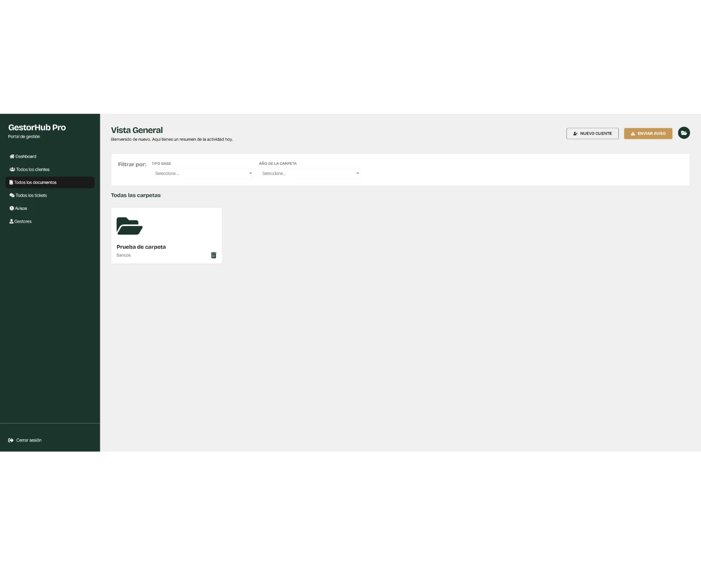The width and height of the screenshot is (701, 561).
Task: Click the Cerrar sesión logout icon
Action: pos(11,440)
